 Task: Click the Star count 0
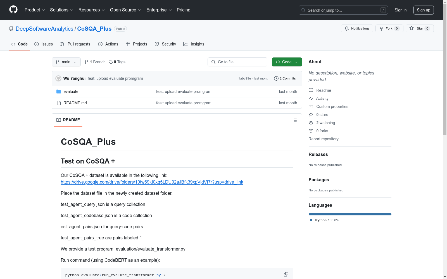pos(427,28)
